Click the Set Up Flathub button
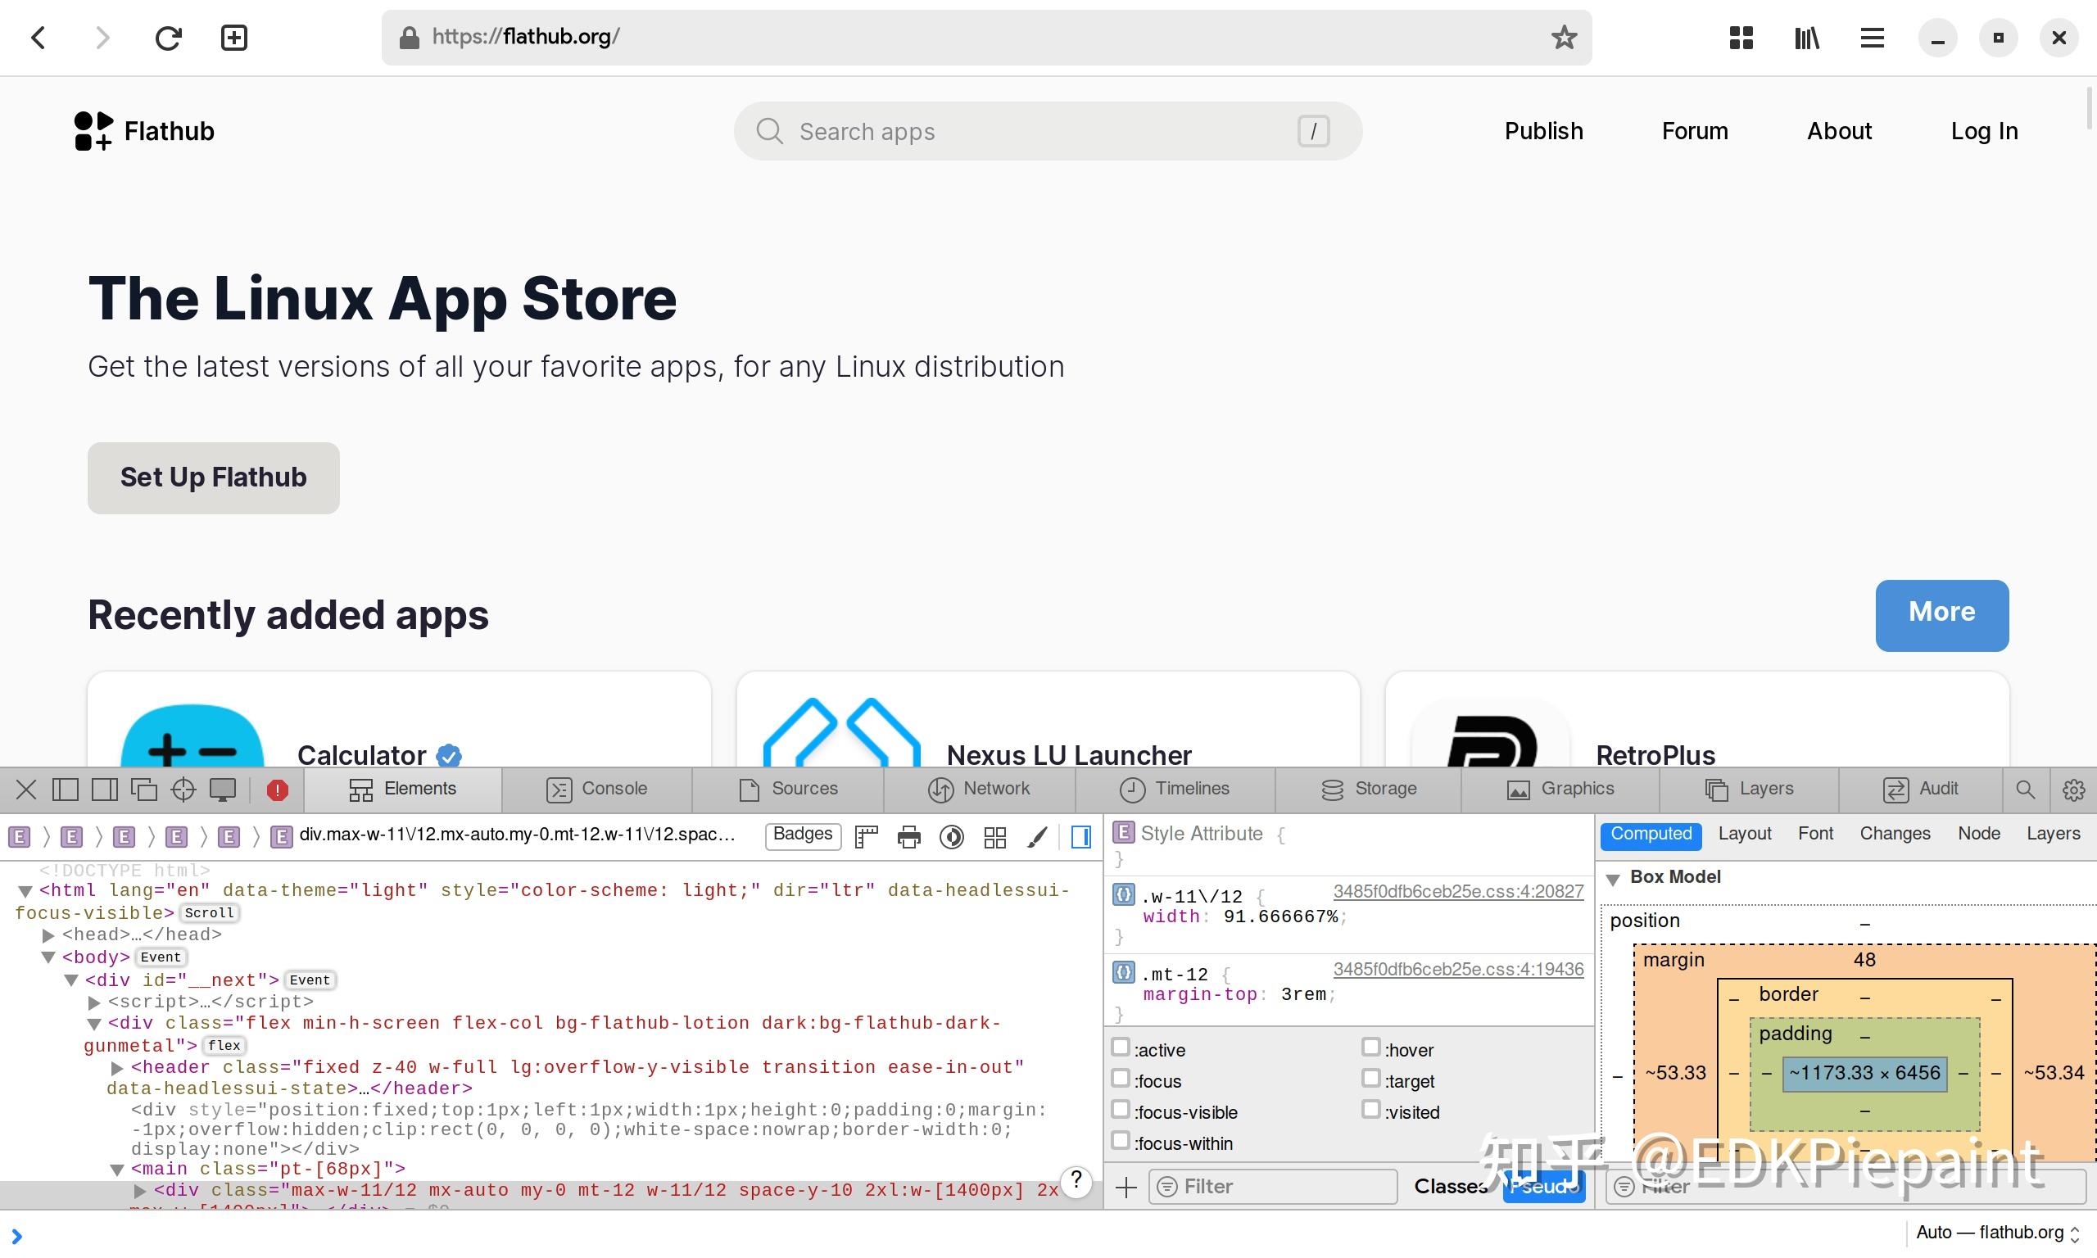The height and width of the screenshot is (1258, 2097). 214,478
